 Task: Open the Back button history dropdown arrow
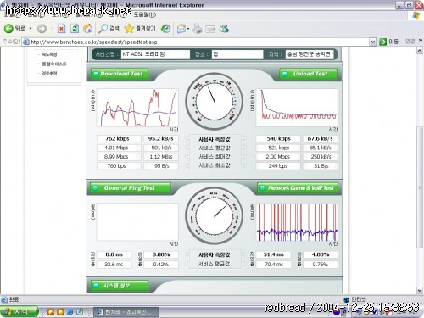point(31,29)
